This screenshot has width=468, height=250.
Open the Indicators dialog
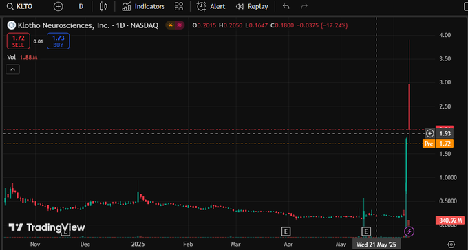pyautogui.click(x=144, y=6)
